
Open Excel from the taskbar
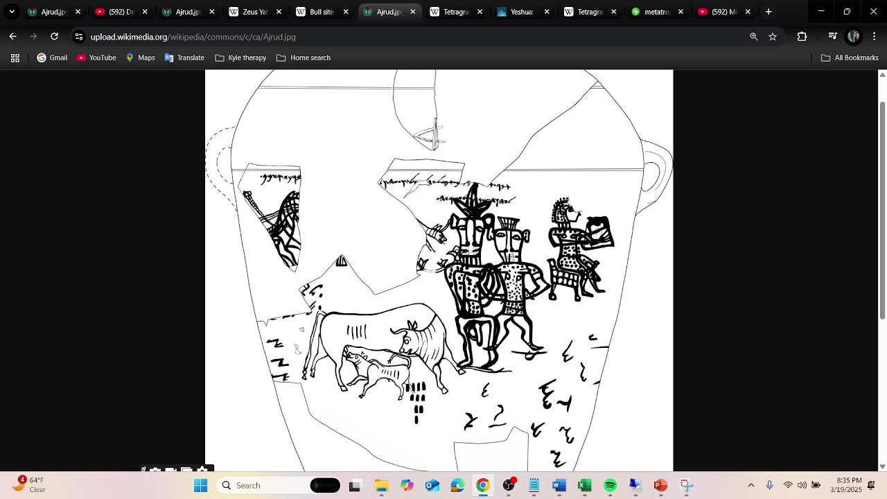[585, 485]
